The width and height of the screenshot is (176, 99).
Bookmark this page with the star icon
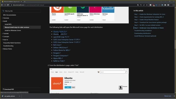coord(147,5)
